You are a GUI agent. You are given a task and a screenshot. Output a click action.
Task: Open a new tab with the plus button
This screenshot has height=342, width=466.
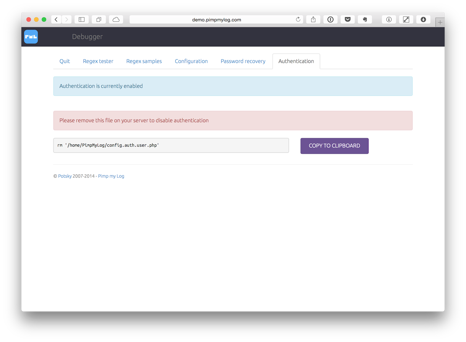(x=440, y=23)
